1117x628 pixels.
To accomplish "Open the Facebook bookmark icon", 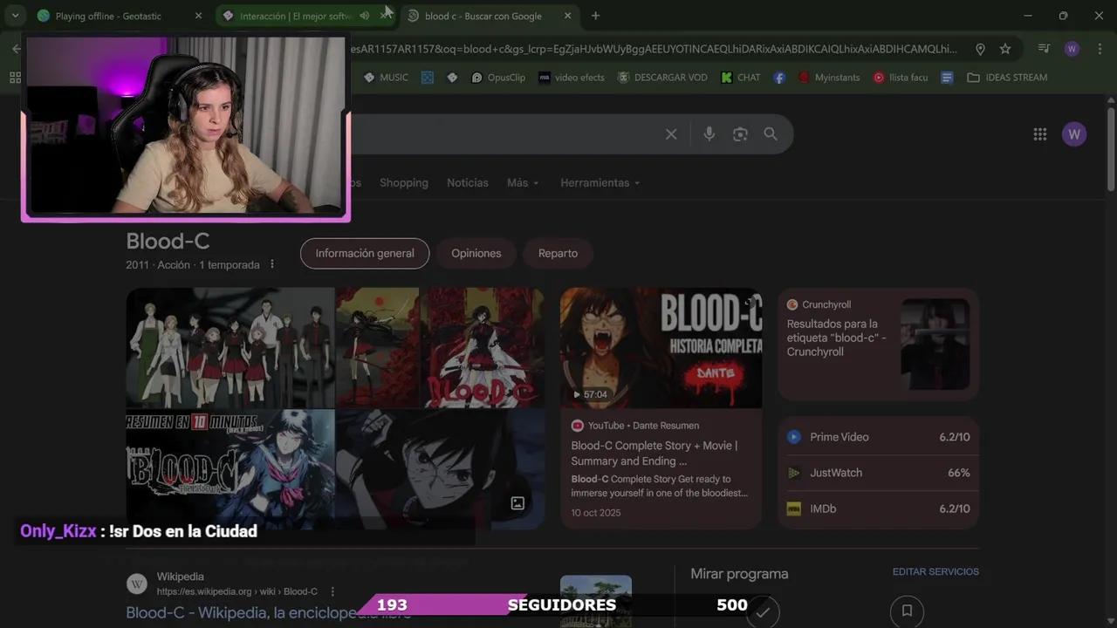I will point(779,78).
